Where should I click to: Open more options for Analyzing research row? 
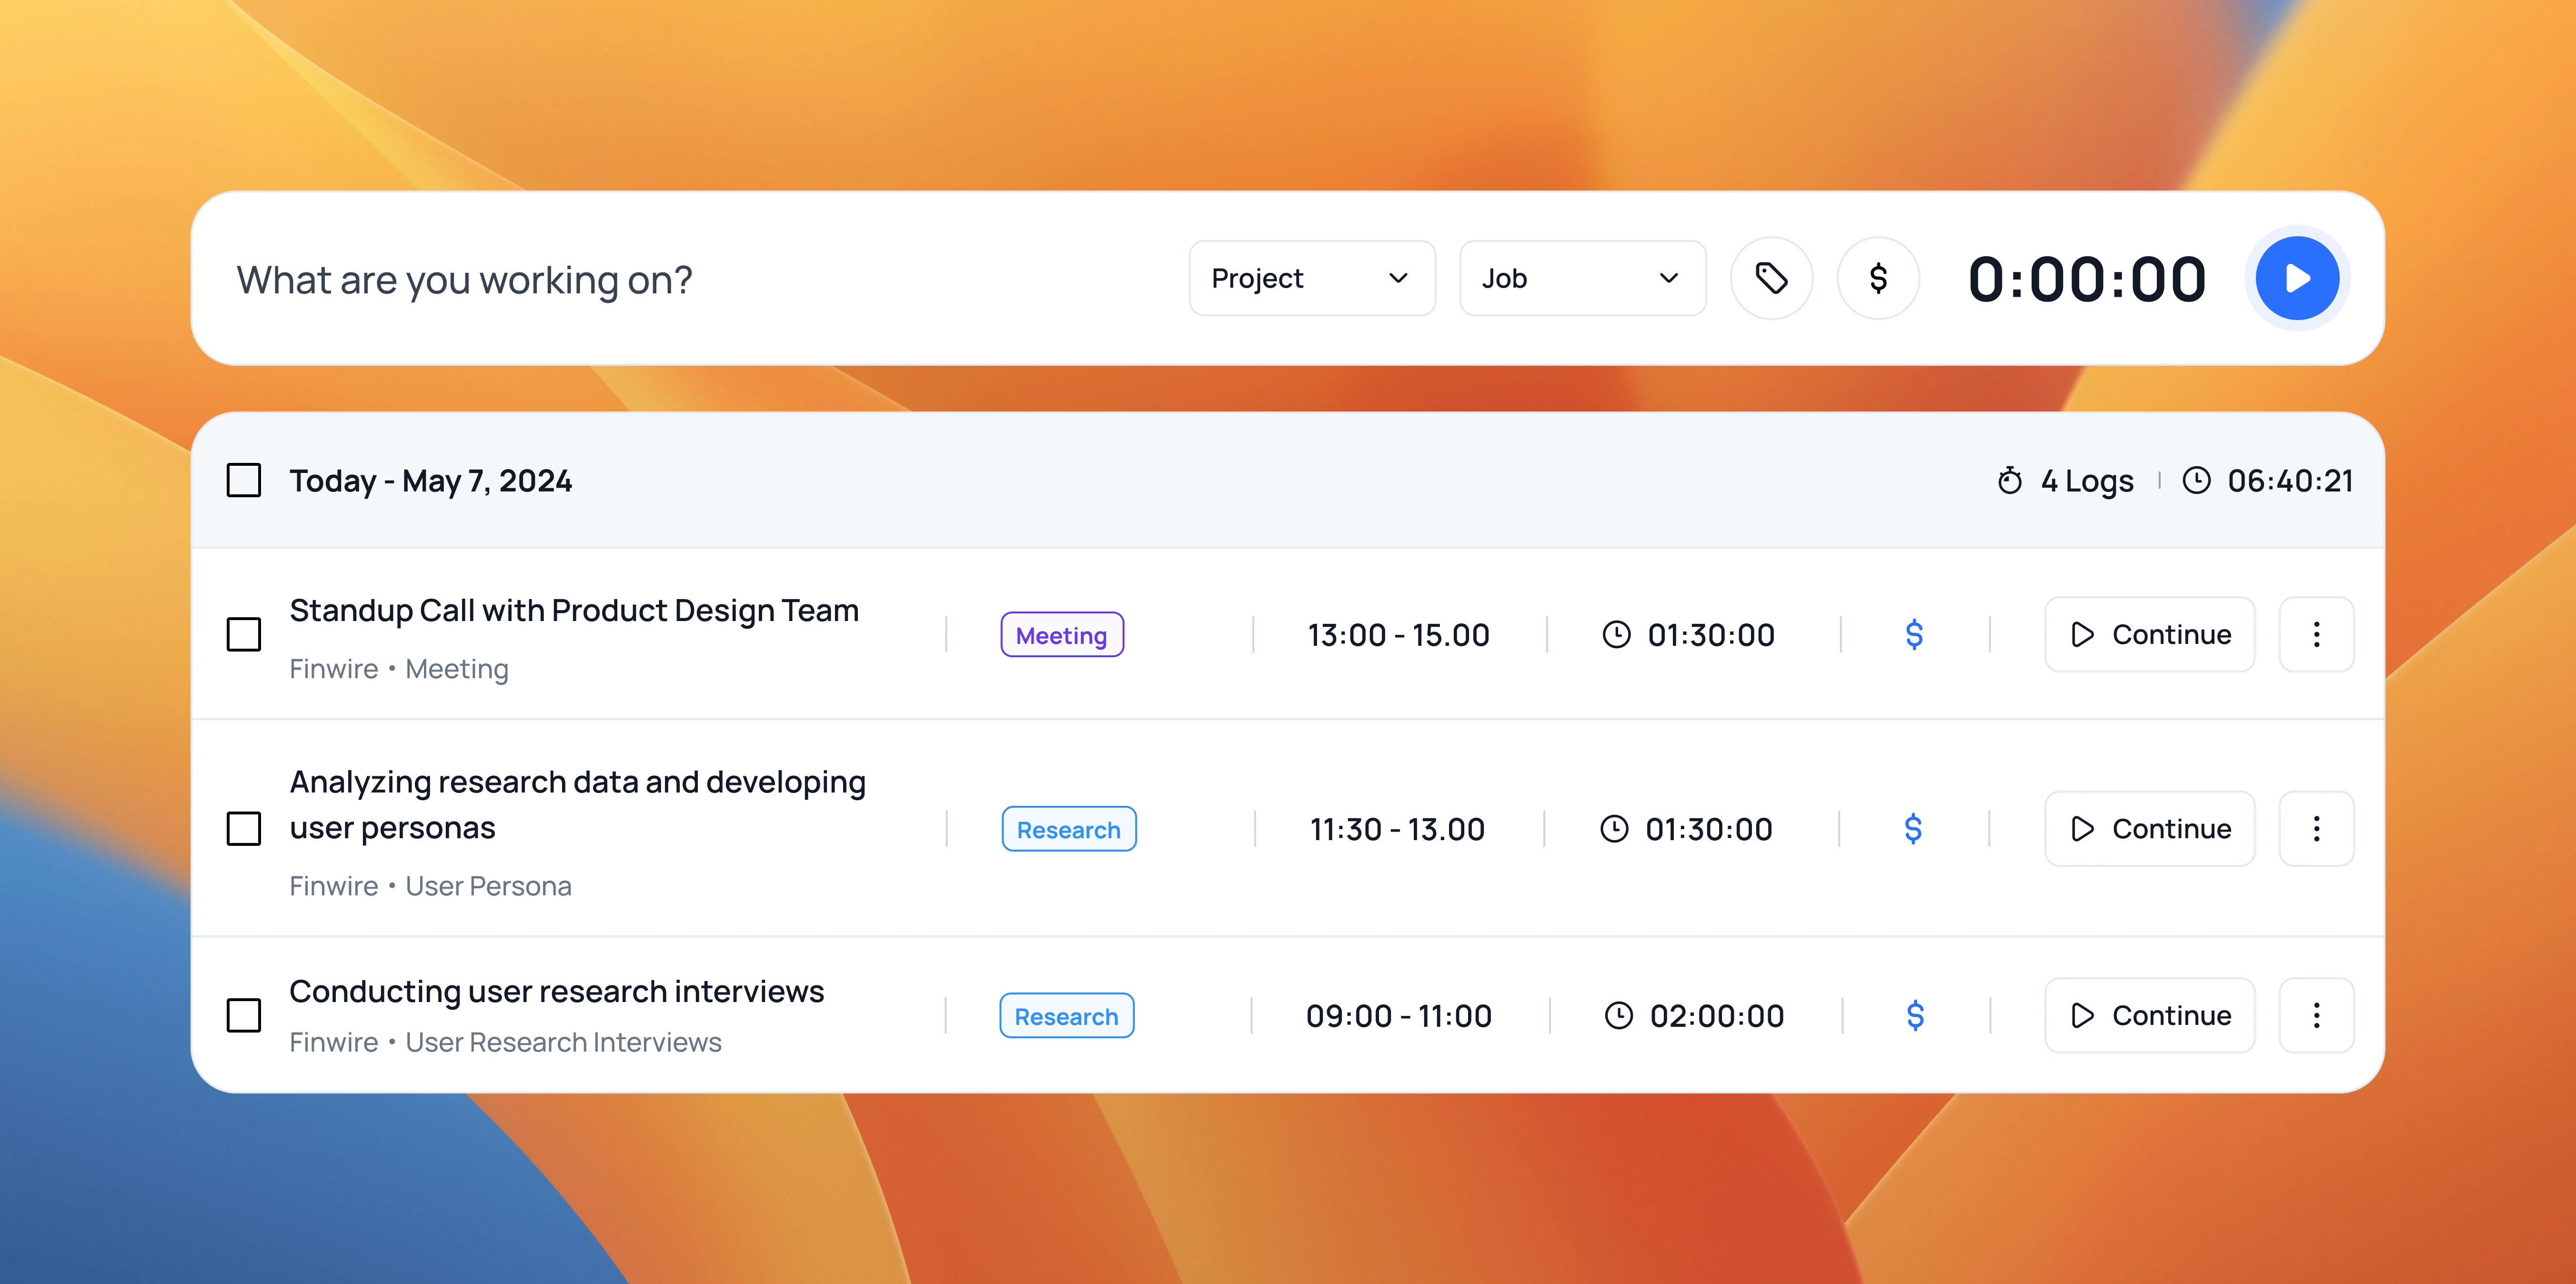[2316, 828]
